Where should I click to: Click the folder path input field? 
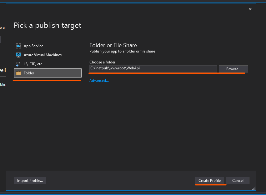pos(153,69)
